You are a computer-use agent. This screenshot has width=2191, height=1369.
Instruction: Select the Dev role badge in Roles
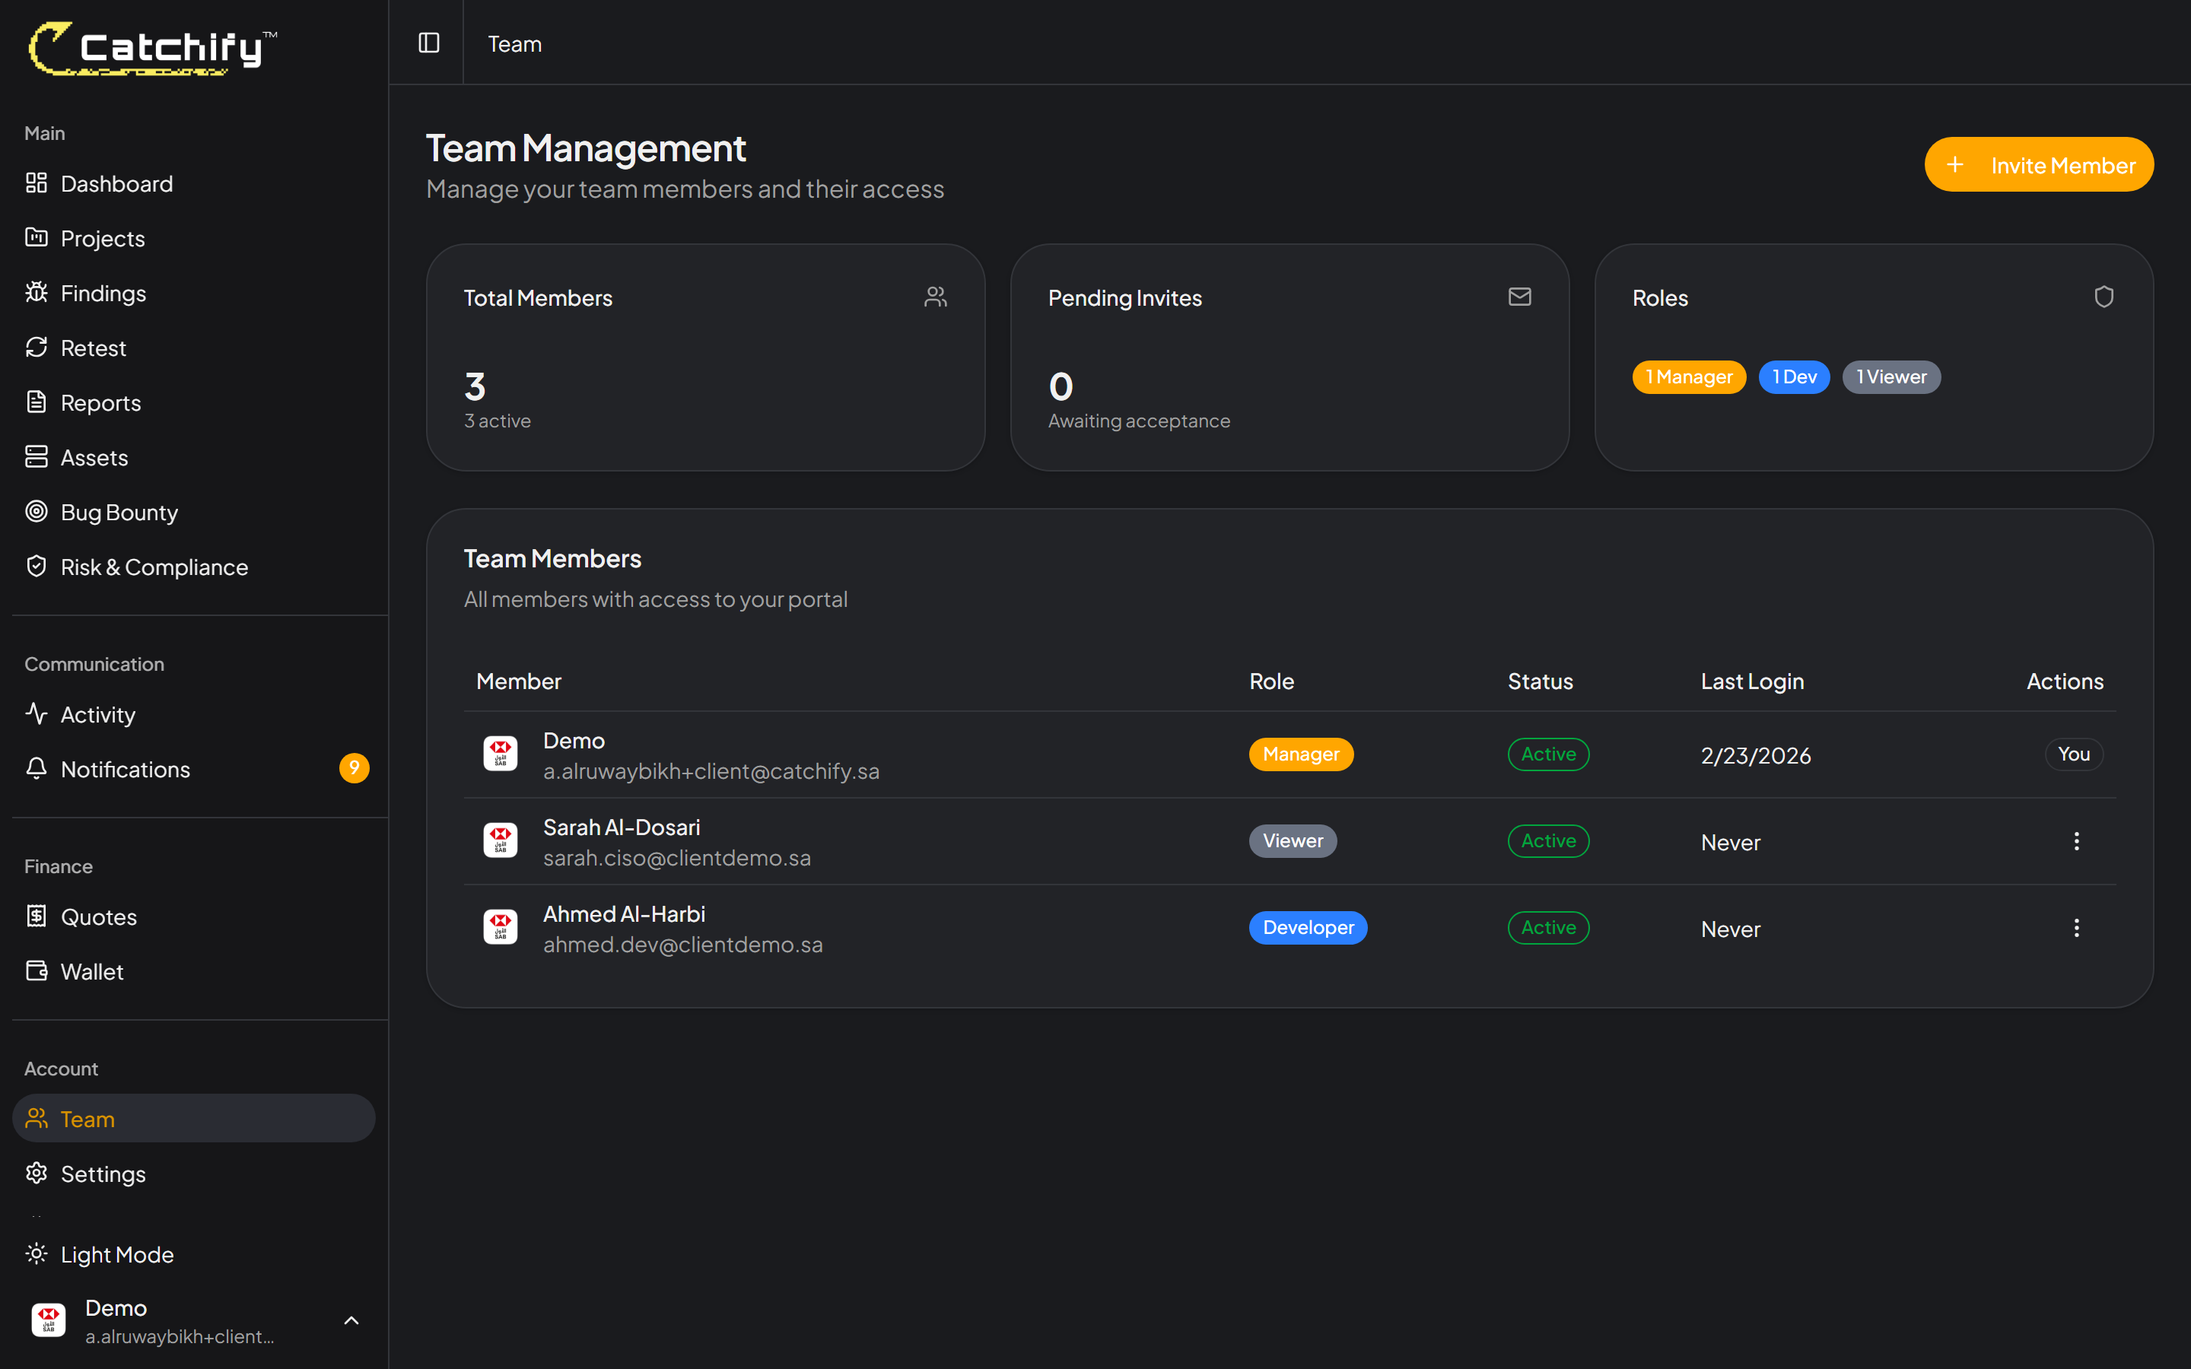[1794, 376]
